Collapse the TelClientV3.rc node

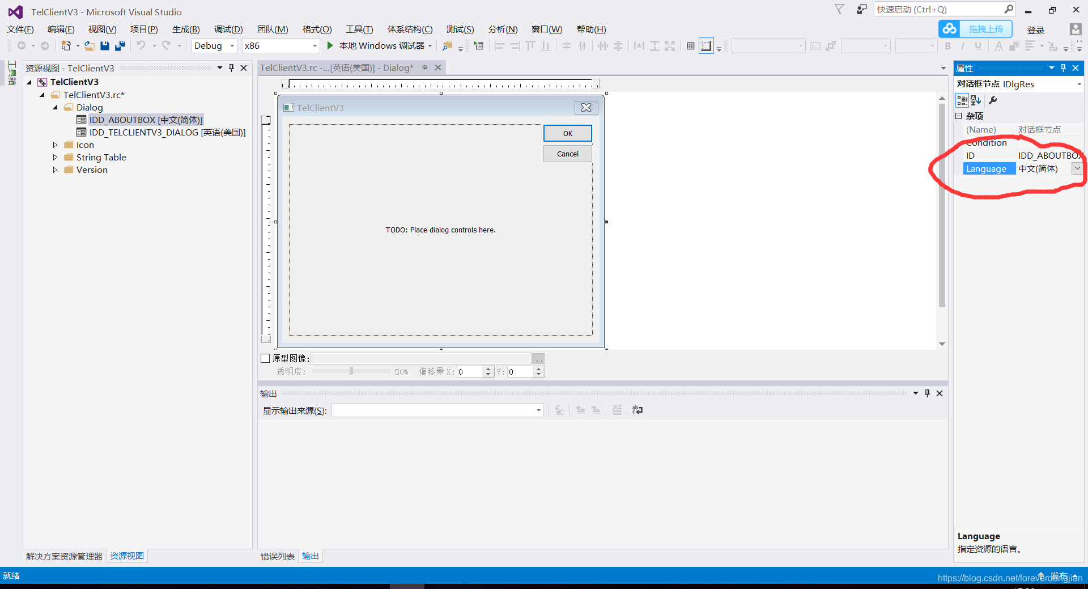pyautogui.click(x=42, y=95)
